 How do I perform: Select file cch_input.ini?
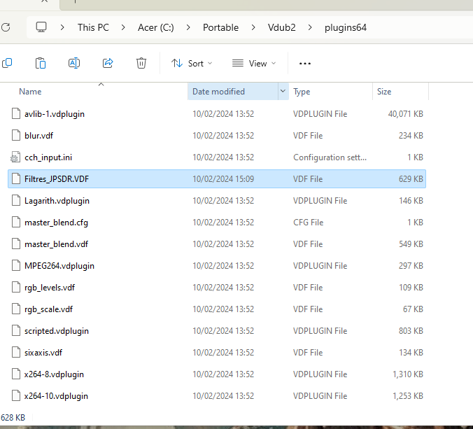point(217,157)
